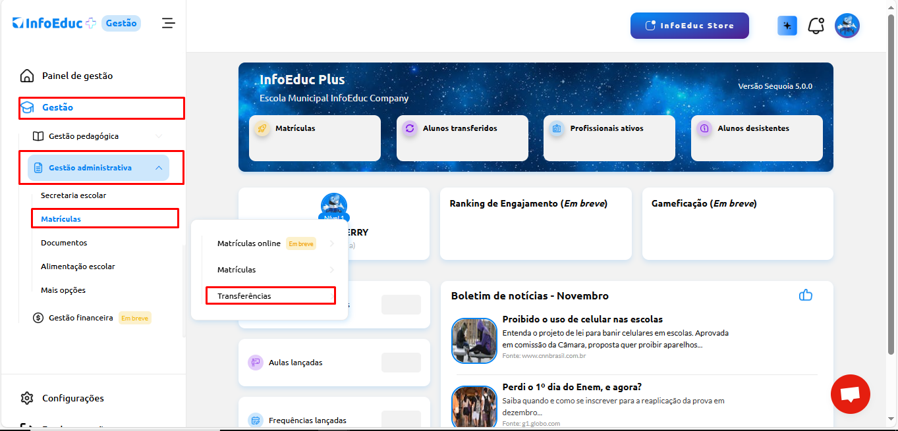Open Painel de gestão link

77,76
